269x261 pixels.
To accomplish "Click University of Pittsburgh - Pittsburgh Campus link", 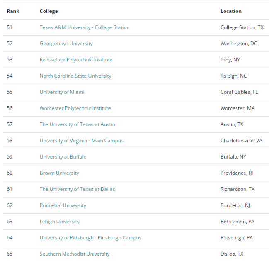I will 90,238.
